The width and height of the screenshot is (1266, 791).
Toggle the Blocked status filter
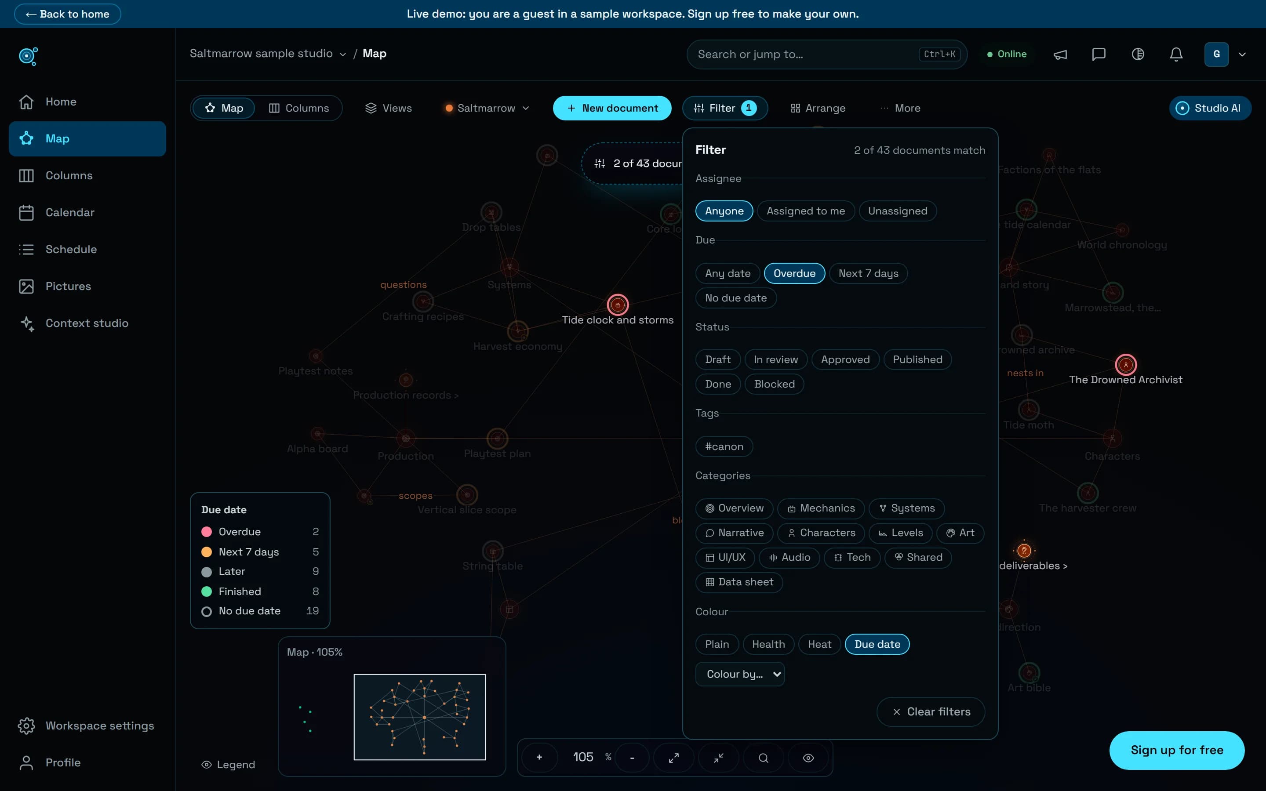coord(774,384)
